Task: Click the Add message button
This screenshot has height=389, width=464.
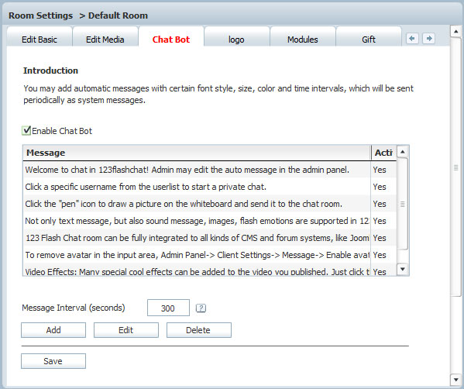Action: tap(53, 330)
